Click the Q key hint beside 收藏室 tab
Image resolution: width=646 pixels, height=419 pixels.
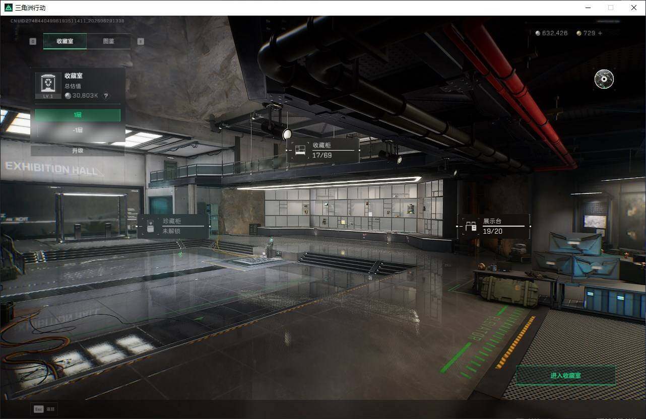point(33,41)
